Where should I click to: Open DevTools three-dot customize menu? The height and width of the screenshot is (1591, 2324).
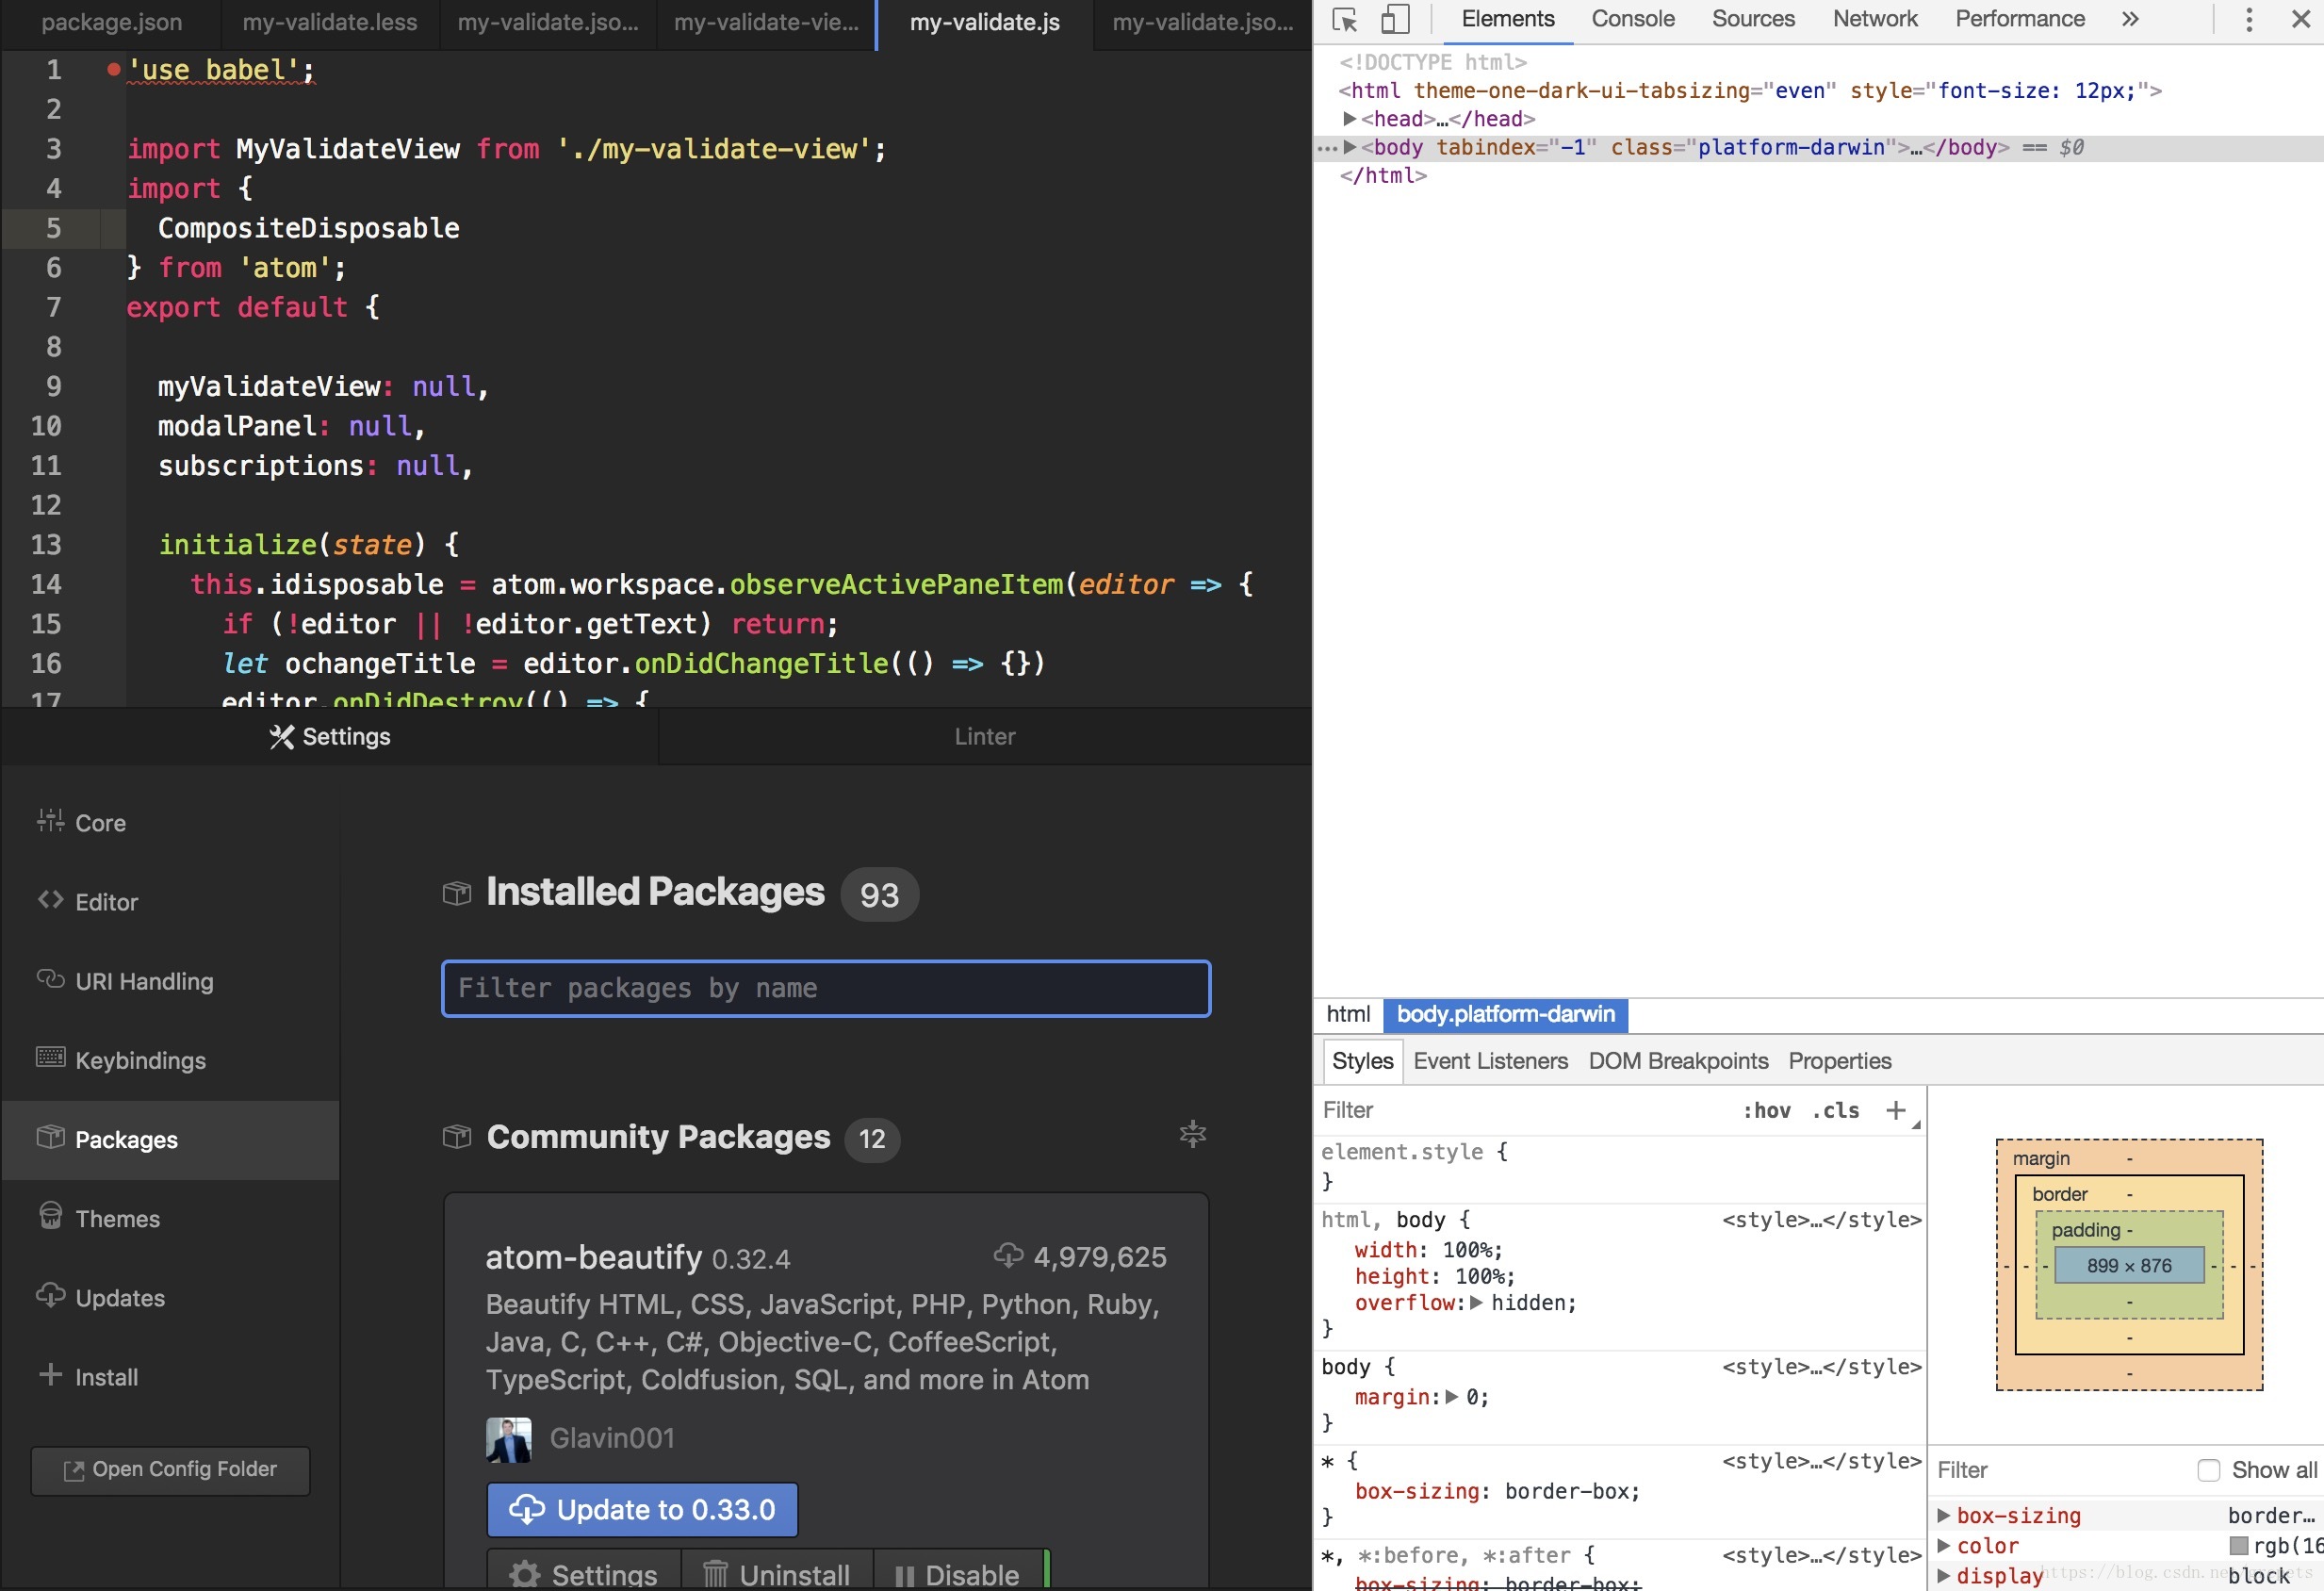[x=2249, y=19]
